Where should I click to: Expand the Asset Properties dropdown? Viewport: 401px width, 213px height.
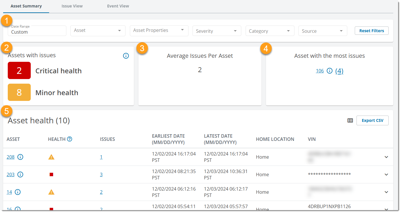159,31
